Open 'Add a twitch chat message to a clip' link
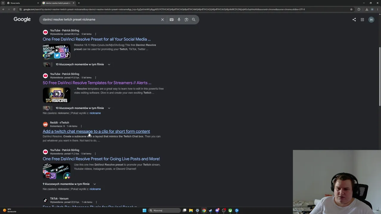The width and height of the screenshot is (381, 214). pyautogui.click(x=96, y=131)
